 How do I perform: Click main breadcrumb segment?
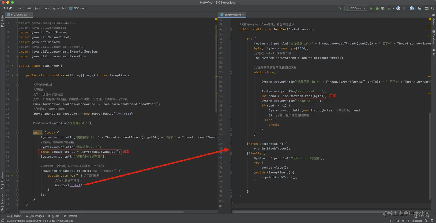click(x=29, y=8)
